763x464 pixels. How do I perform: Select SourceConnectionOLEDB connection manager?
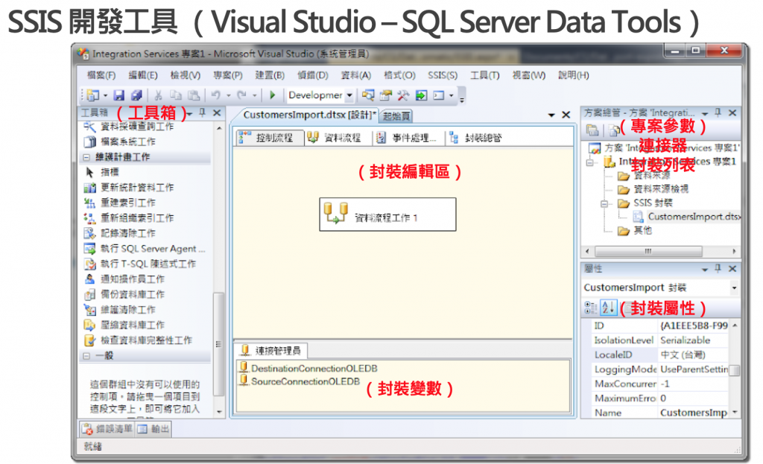click(x=300, y=381)
